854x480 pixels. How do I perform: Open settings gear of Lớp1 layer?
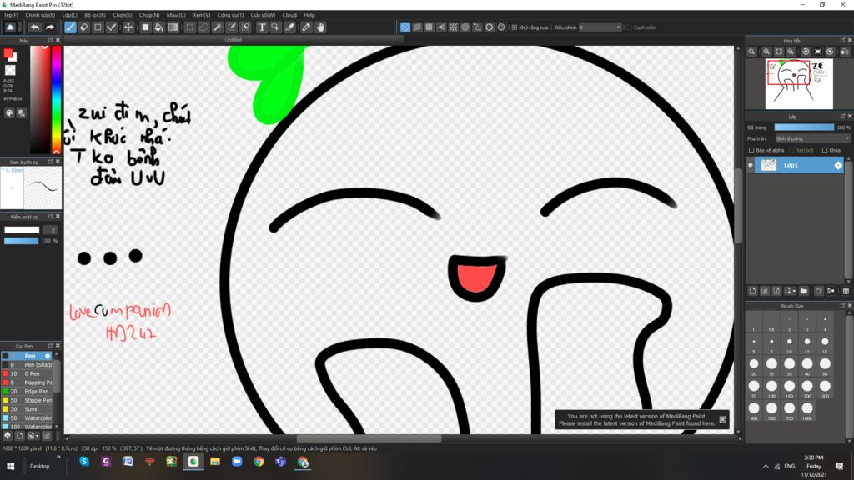click(x=838, y=165)
